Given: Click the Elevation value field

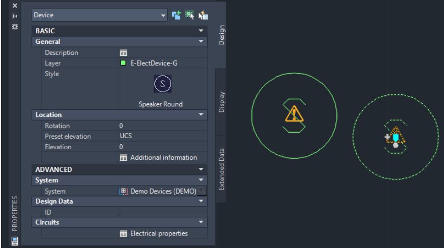Looking at the screenshot, I should click(163, 147).
